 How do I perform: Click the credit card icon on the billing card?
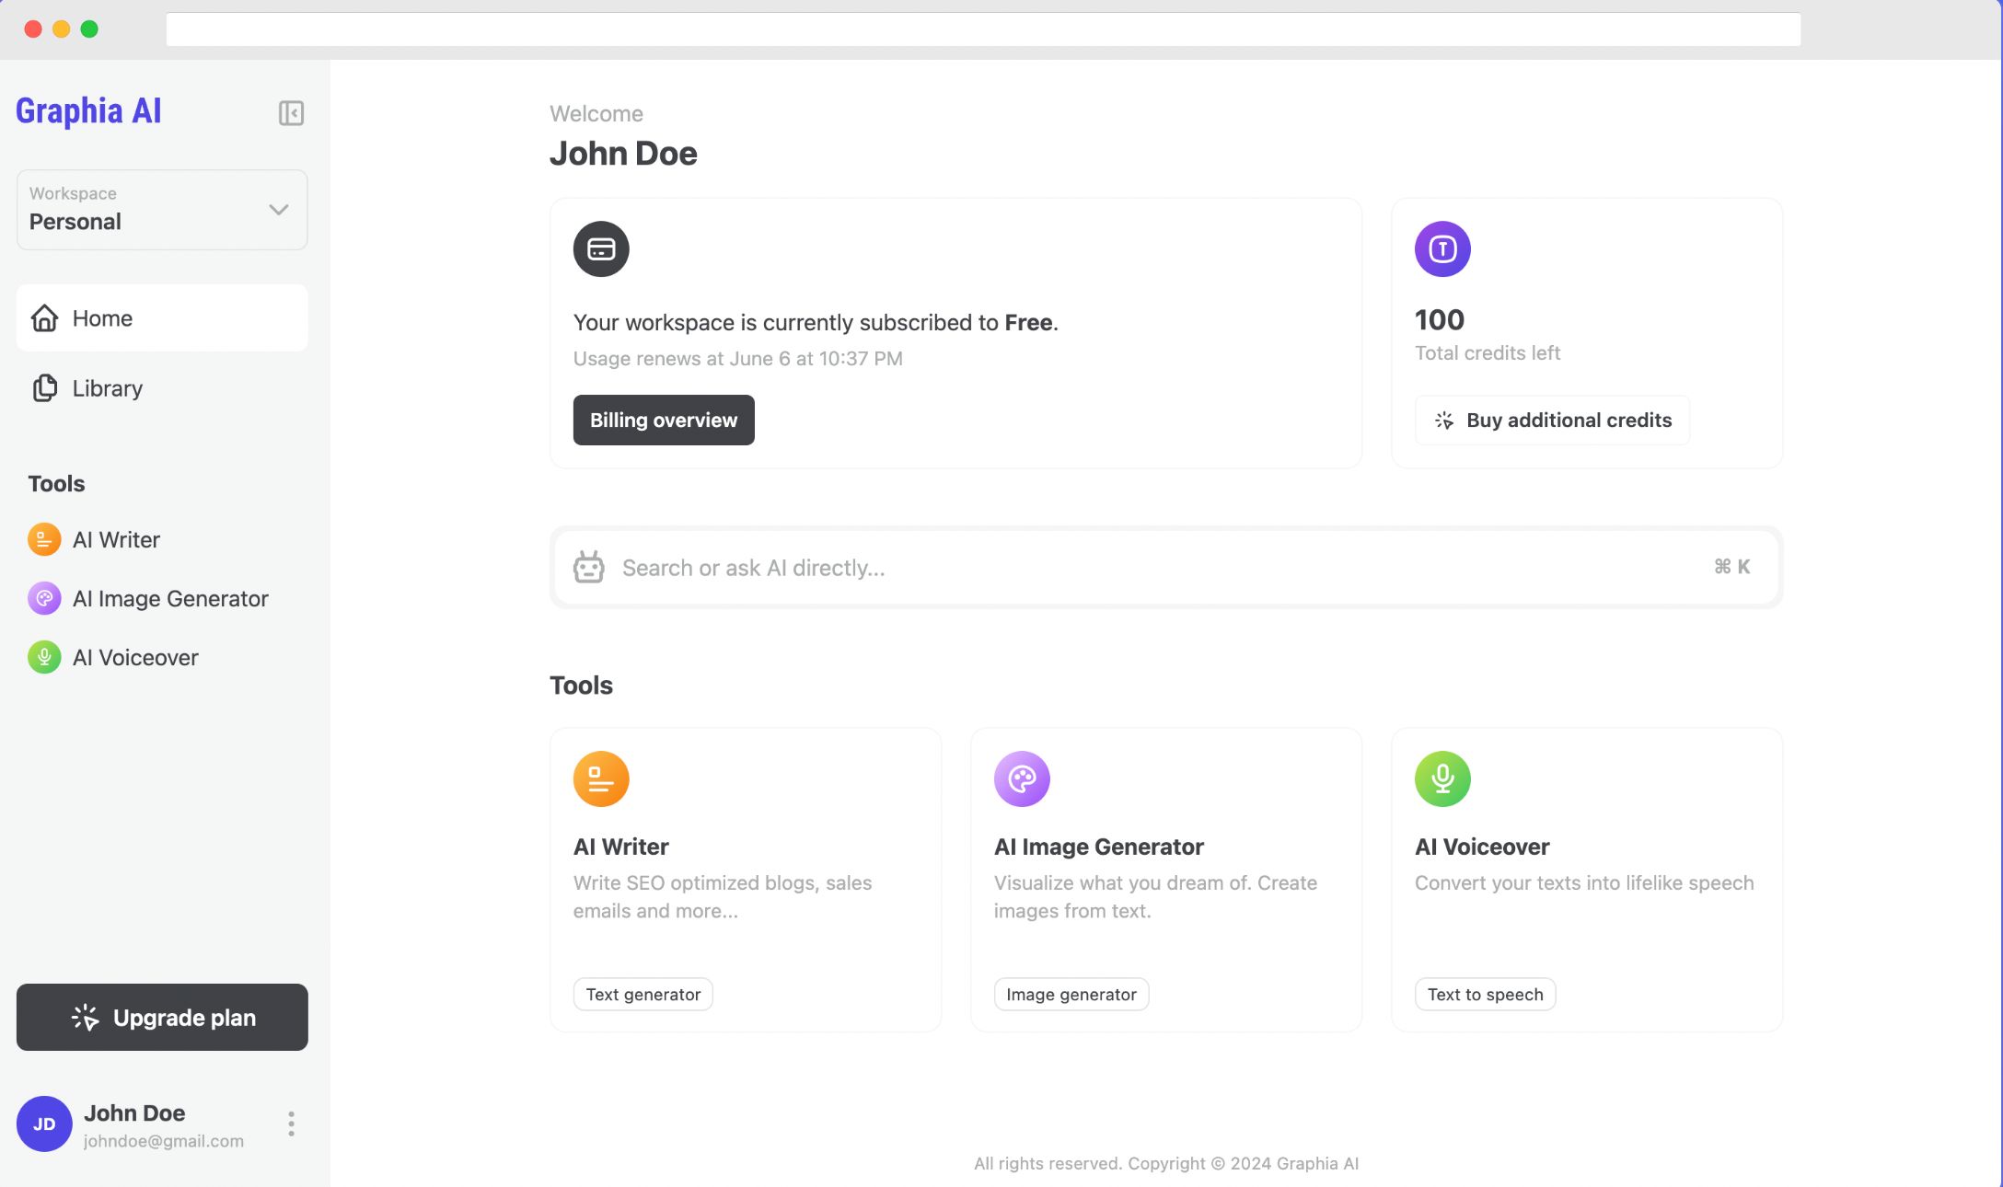click(x=600, y=248)
